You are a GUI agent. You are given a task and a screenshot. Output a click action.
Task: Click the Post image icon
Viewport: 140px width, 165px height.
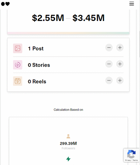point(17,49)
